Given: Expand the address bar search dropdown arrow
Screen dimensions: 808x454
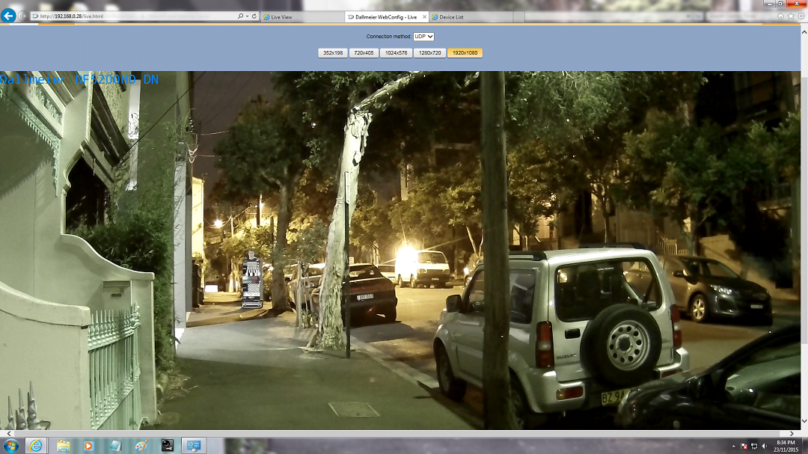Looking at the screenshot, I should (x=245, y=16).
